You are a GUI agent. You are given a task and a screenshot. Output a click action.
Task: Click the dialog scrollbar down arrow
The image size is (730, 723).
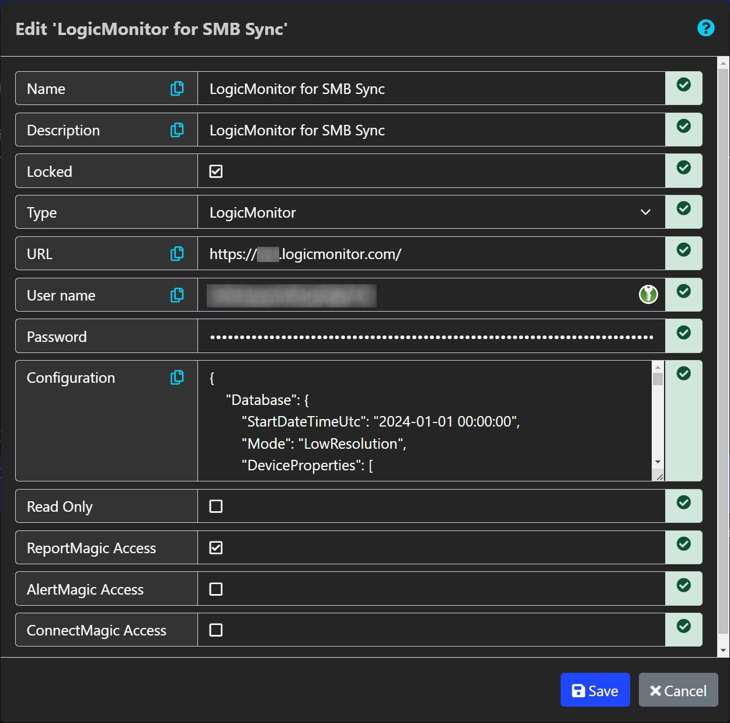pos(724,650)
